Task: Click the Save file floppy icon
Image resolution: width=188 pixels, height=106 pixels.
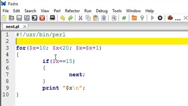Action: pos(19,18)
